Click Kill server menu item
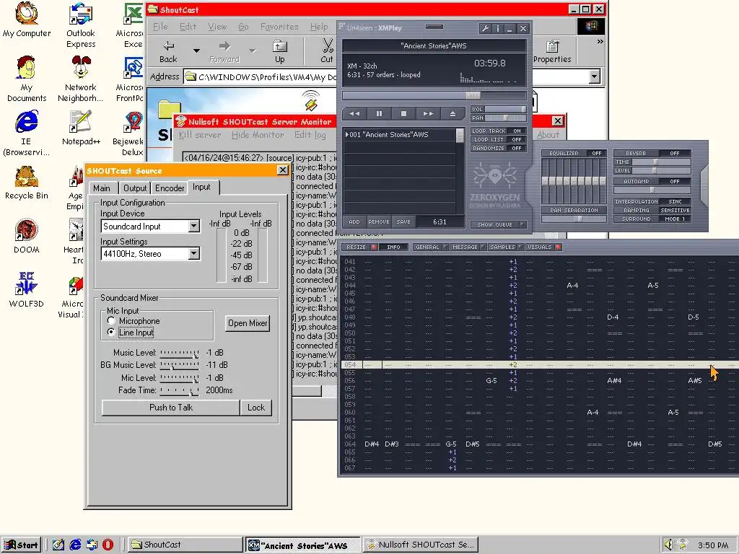Screen dimensions: 739x554 pos(200,135)
